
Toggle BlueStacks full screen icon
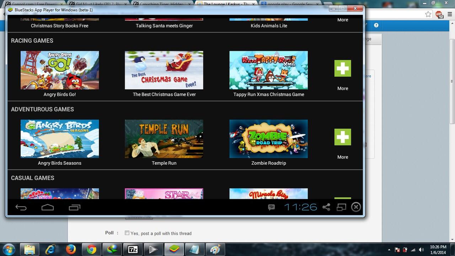pyautogui.click(x=342, y=207)
